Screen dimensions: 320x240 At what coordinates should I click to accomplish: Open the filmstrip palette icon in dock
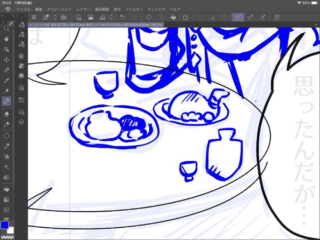point(22,76)
